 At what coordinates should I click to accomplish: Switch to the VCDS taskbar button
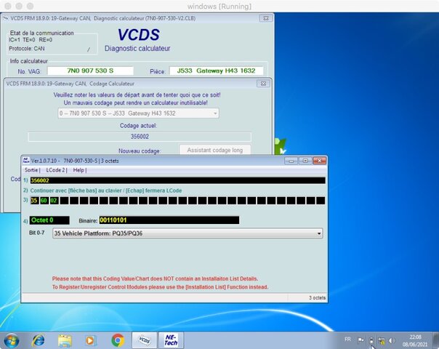[x=144, y=340]
